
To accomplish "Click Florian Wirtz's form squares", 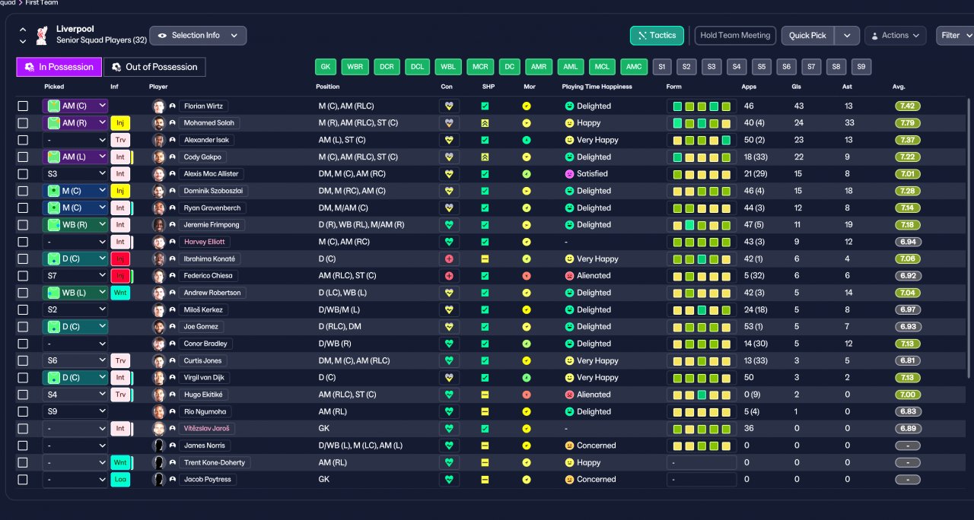I will [x=700, y=106].
